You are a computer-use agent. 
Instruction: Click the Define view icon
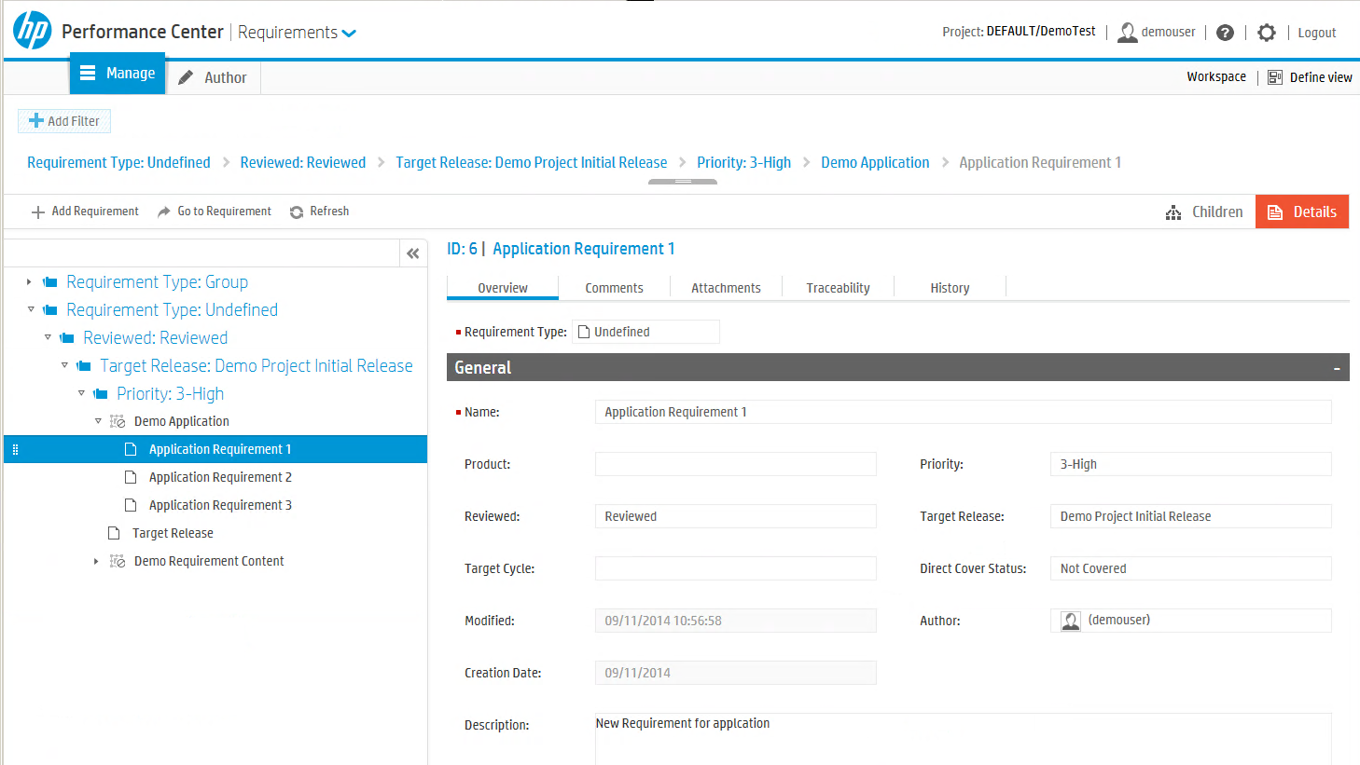1275,77
